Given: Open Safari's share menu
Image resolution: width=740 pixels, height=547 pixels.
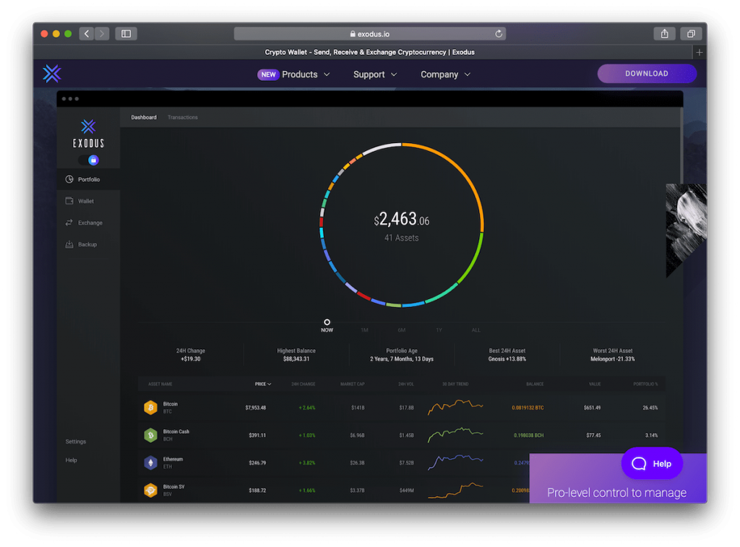Looking at the screenshot, I should click(665, 33).
